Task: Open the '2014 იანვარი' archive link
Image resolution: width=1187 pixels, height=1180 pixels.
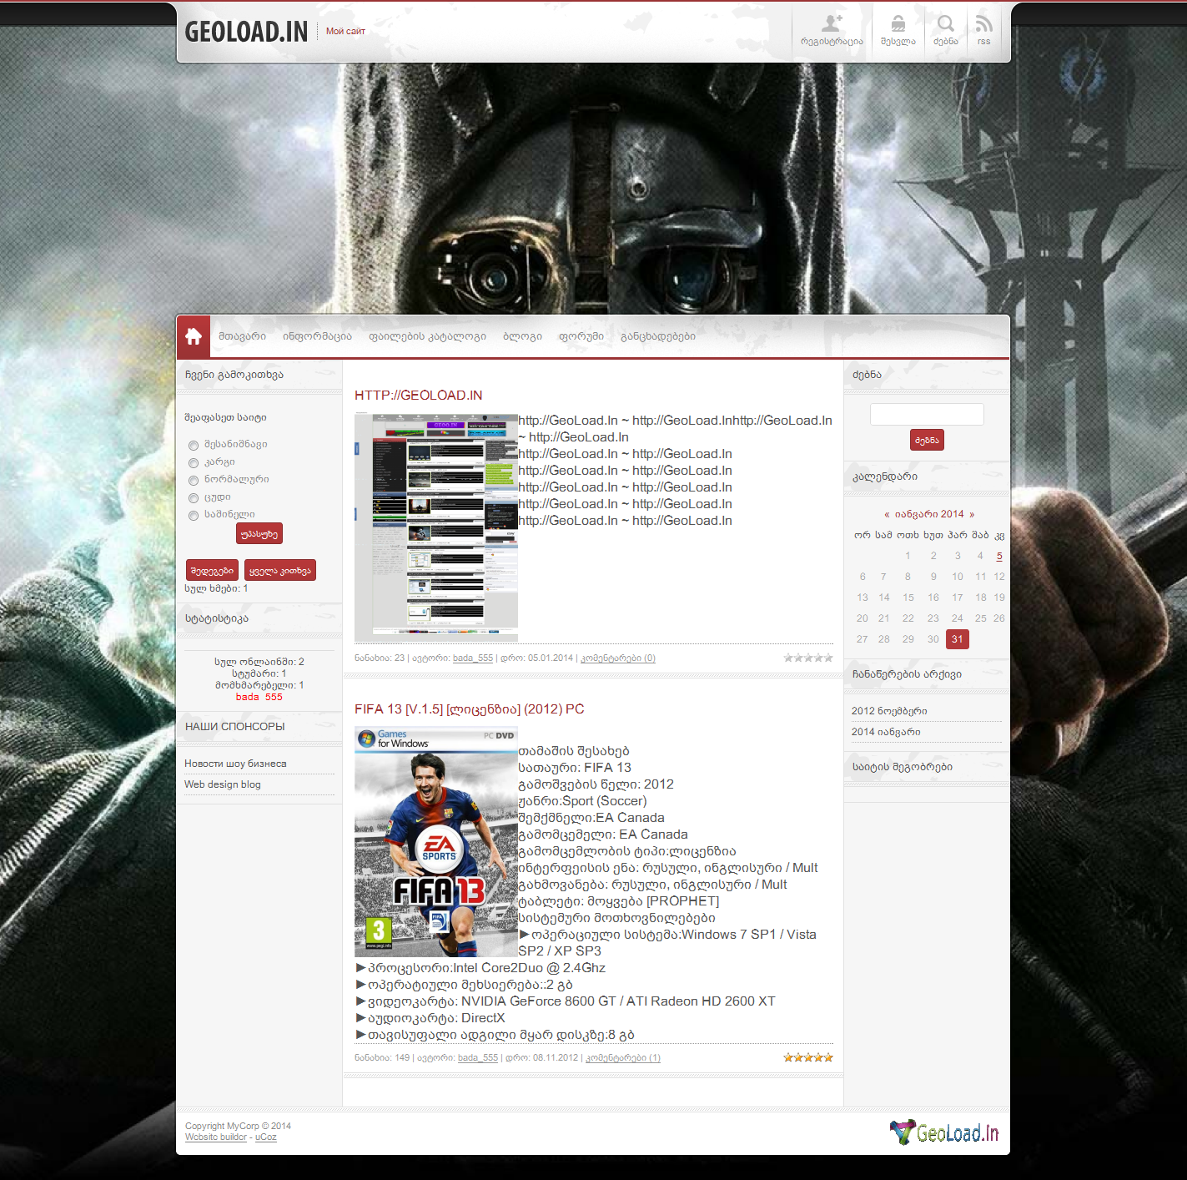Action: tap(886, 732)
